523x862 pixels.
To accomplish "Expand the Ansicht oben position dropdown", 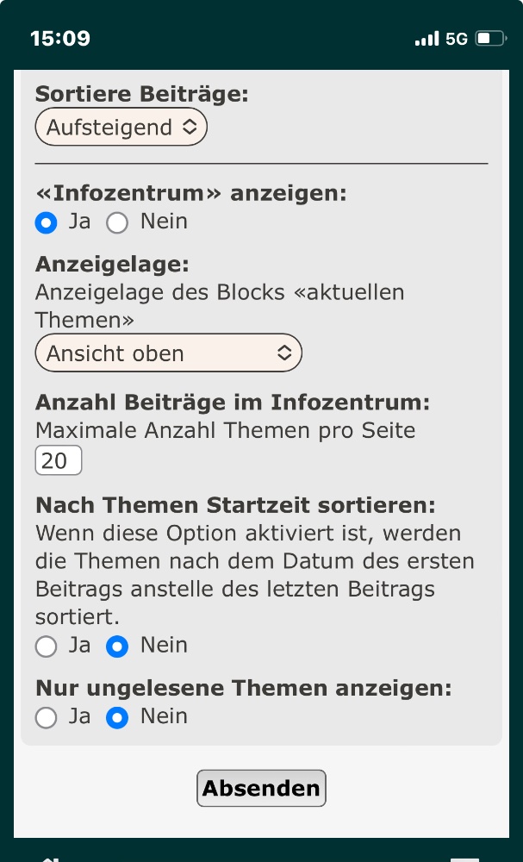I will (x=169, y=353).
